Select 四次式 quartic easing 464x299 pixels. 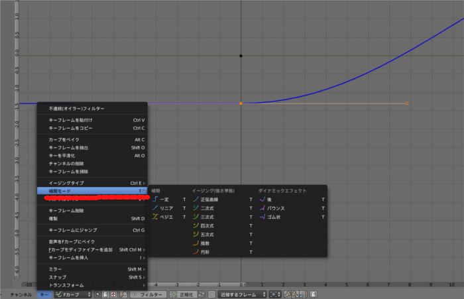223,226
